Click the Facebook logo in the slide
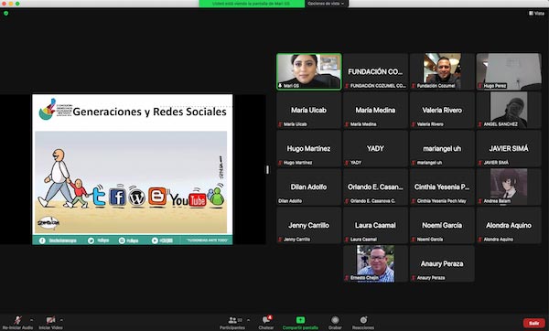Screen dimensions: 549x331 [117, 197]
